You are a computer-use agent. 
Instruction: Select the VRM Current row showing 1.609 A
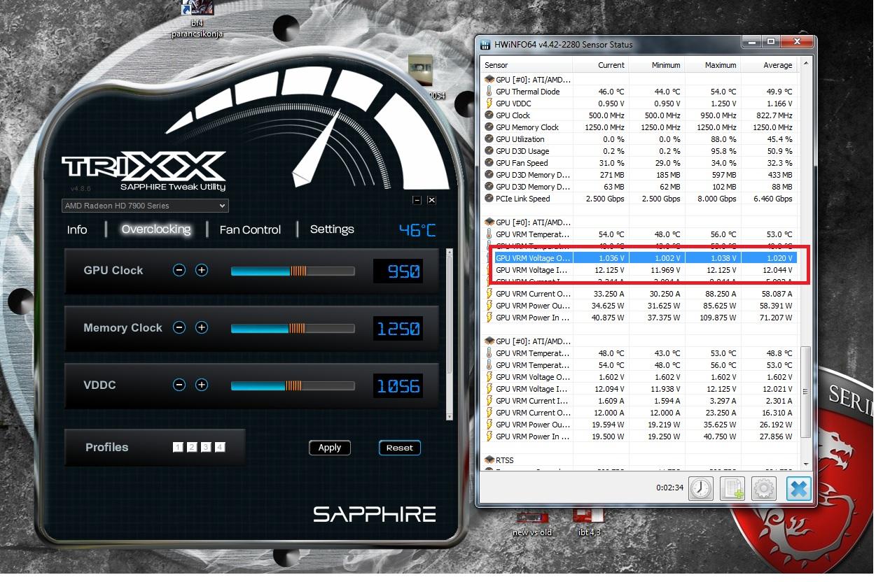(x=639, y=401)
